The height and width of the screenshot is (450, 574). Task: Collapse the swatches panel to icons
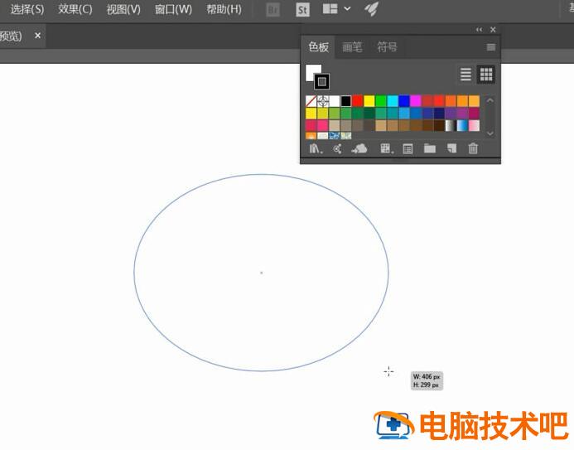[x=479, y=30]
